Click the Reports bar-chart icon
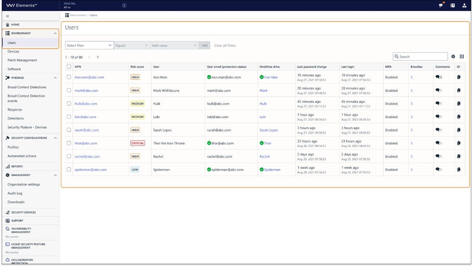The width and height of the screenshot is (473, 266). pos(8,166)
